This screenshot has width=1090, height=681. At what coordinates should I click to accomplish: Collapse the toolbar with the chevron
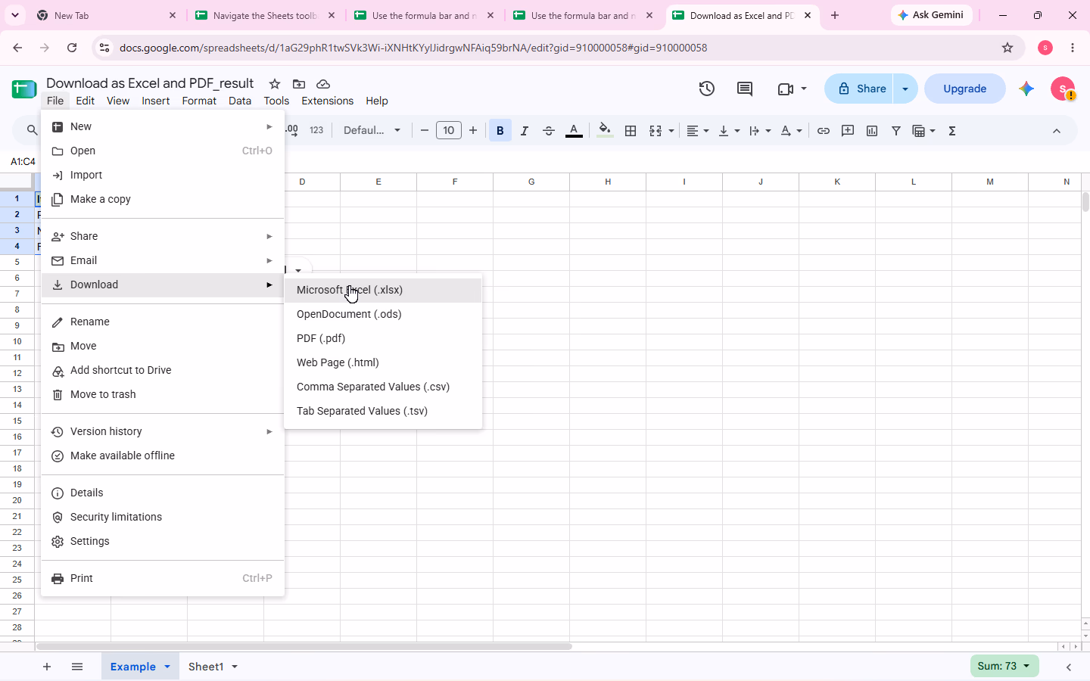1057,131
